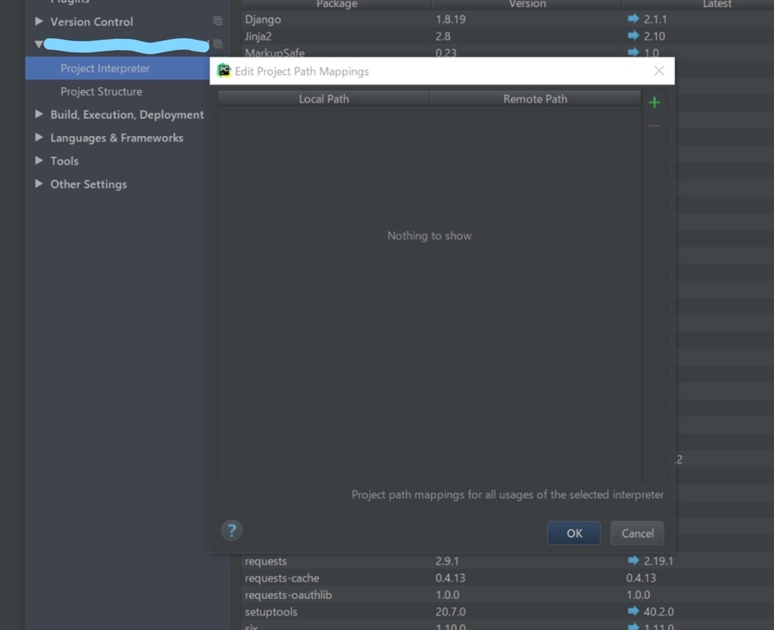
Task: Click the PyCharm logo in dialog title
Action: pos(223,70)
